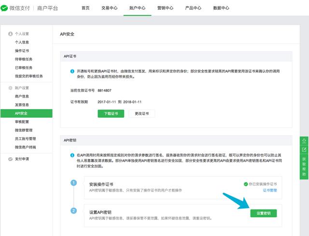Click the edit feedback icon on right

[304, 150]
